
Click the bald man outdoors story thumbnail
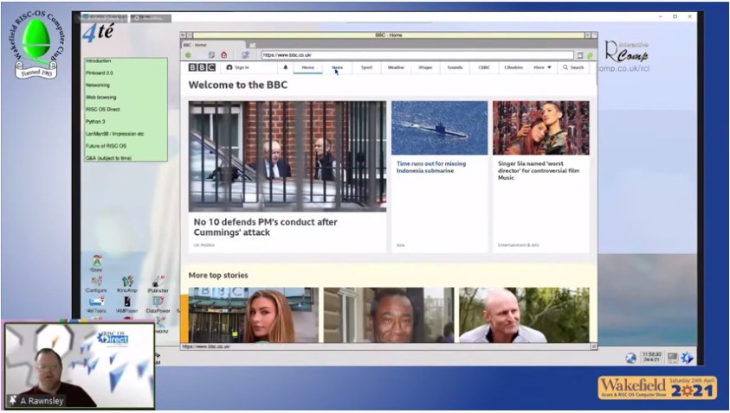pyautogui.click(x=524, y=315)
